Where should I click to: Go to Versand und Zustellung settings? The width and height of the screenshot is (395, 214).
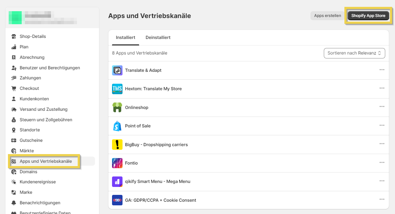43,109
